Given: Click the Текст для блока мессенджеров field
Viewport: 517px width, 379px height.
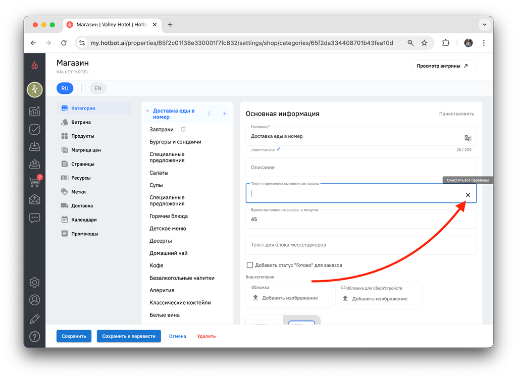Looking at the screenshot, I should (x=361, y=245).
